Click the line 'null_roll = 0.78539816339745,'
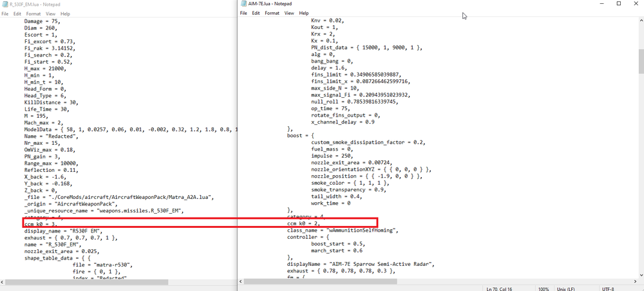Image resolution: width=644 pixels, height=291 pixels. click(355, 102)
